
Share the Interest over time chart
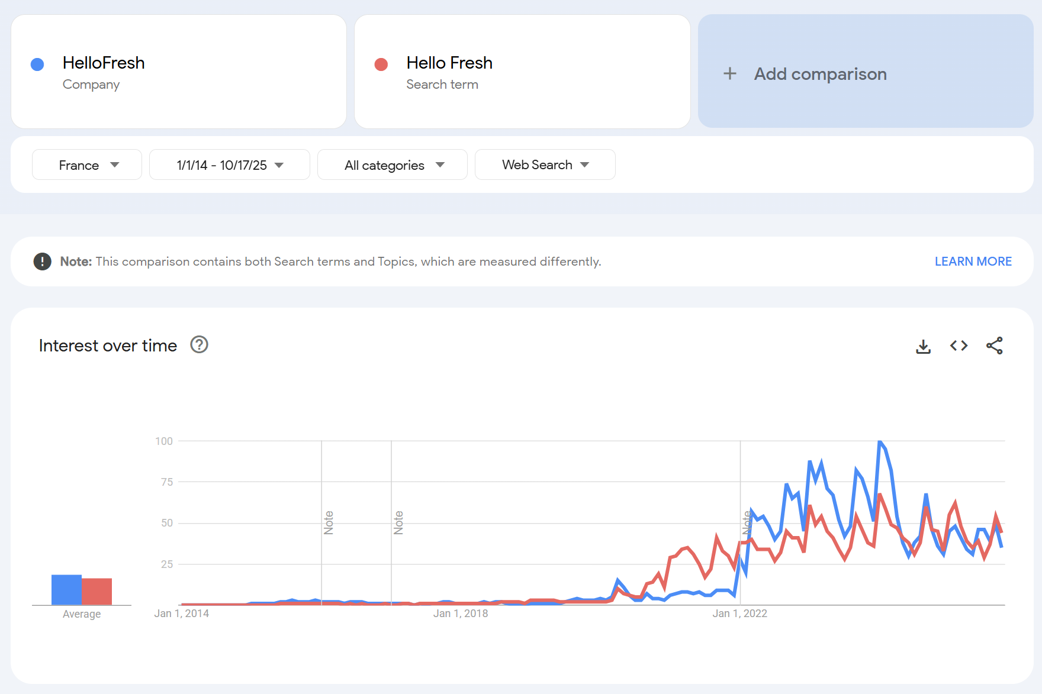click(x=994, y=346)
